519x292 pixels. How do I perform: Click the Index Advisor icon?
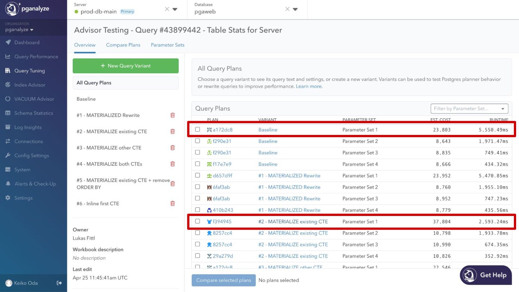[8, 85]
